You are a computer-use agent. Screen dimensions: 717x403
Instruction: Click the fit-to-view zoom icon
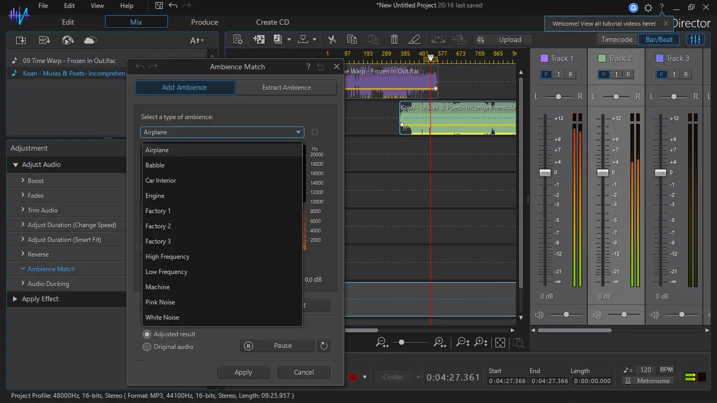pyautogui.click(x=500, y=343)
